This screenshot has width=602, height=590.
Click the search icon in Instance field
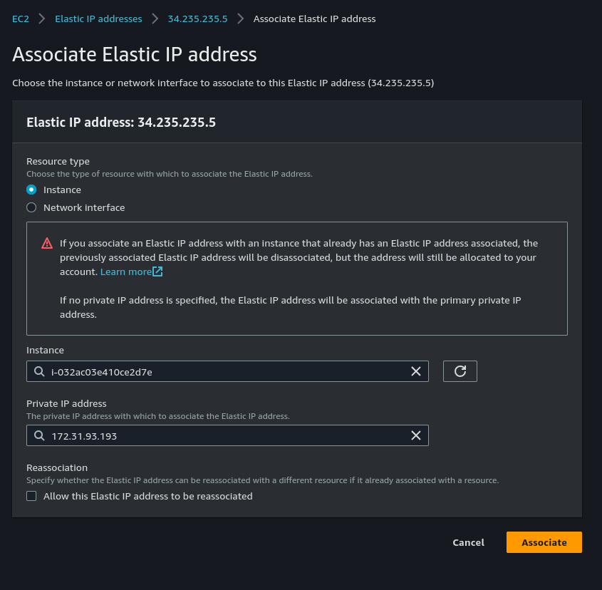[39, 371]
